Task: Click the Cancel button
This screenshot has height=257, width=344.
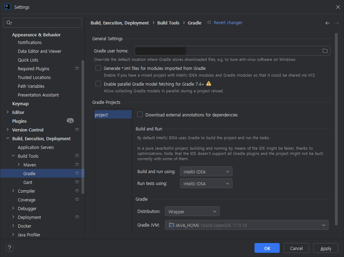Action: point(296,248)
